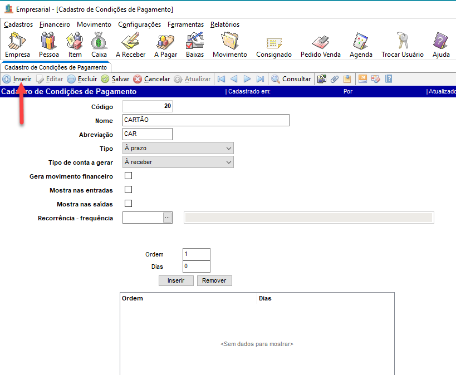Enable Gera movimento financeiro checkbox
Screen dimensions: 456x375
click(128, 176)
